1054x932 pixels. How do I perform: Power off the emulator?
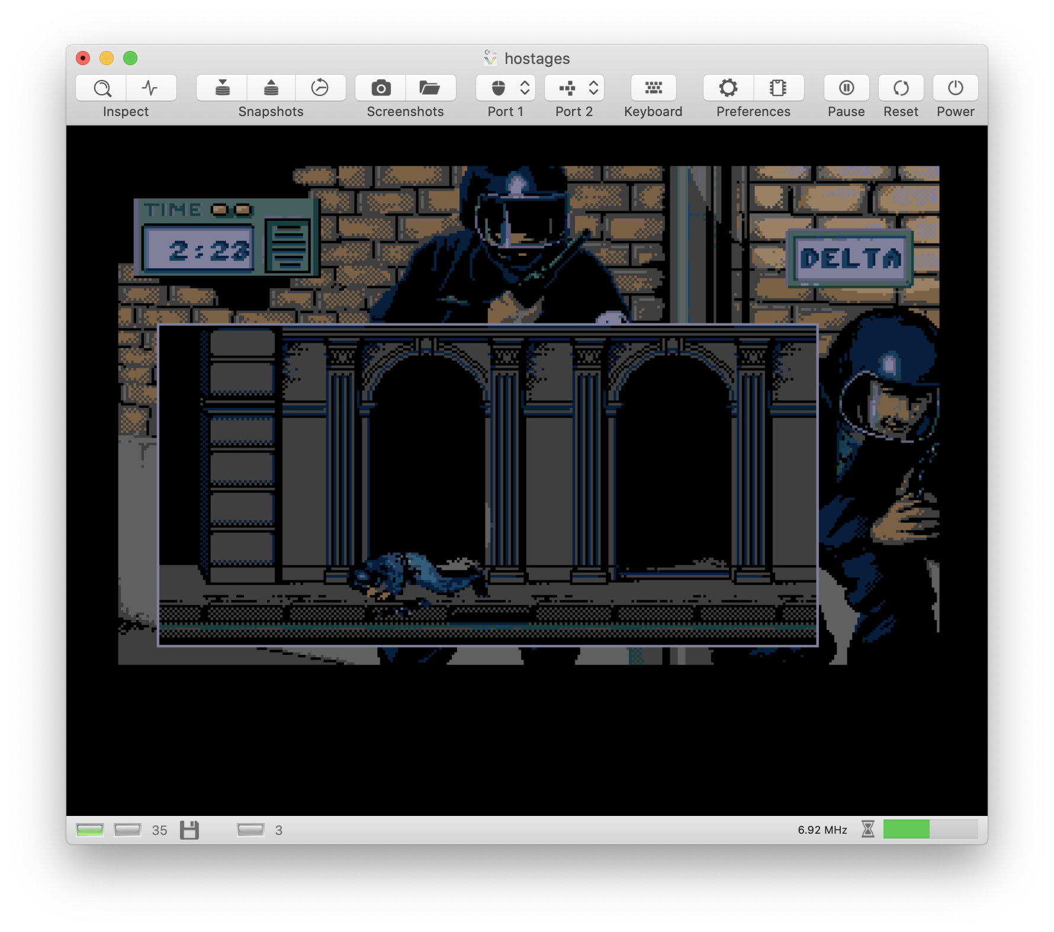coord(956,88)
